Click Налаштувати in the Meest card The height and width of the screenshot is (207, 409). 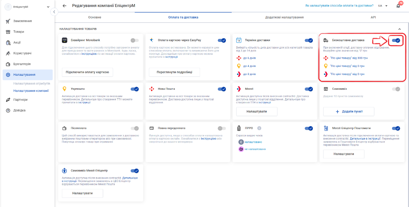click(x=257, y=111)
